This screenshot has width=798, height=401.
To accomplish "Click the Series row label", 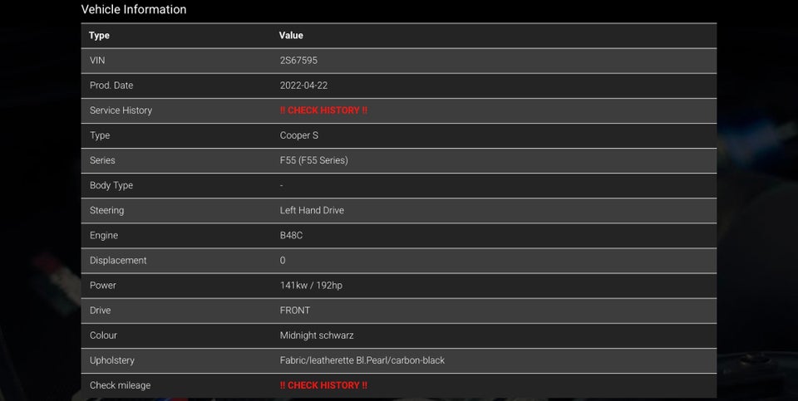I will [x=102, y=160].
